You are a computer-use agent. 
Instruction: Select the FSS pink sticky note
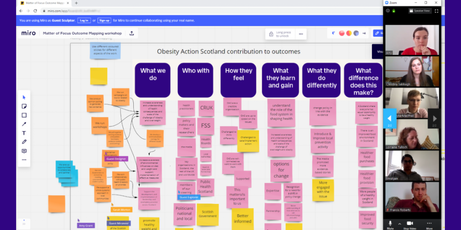(x=206, y=126)
